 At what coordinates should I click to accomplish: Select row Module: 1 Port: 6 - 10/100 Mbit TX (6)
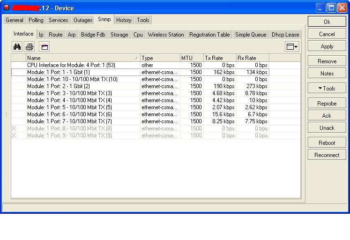140,114
